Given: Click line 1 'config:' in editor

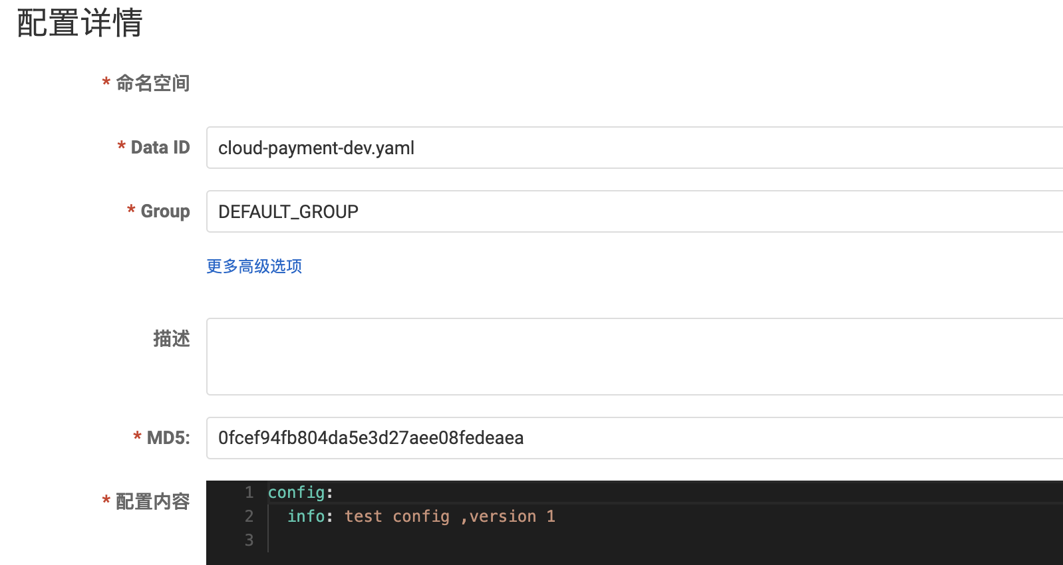Looking at the screenshot, I should pos(301,493).
